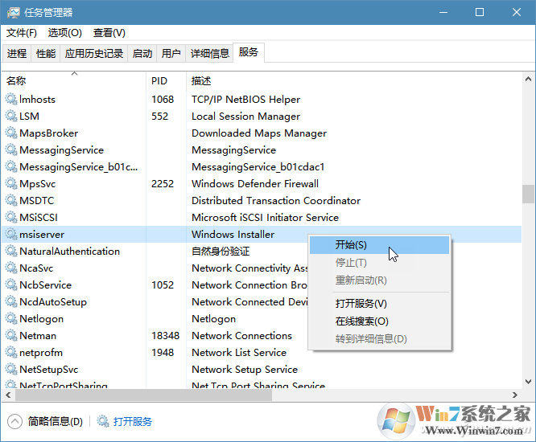536x442 pixels.
Task: Click the 打开服务 link at bottom
Action: pos(133,421)
